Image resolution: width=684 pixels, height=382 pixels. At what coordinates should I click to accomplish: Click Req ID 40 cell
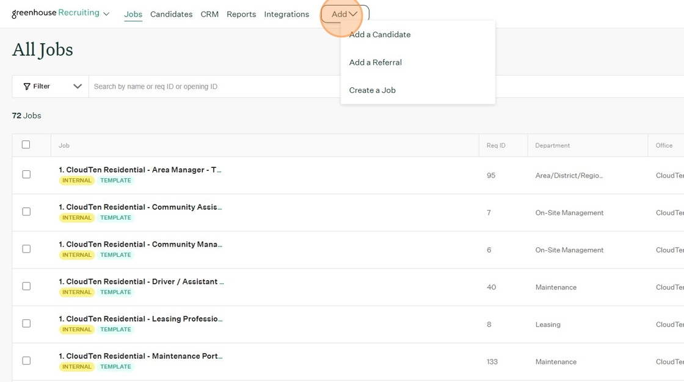(491, 287)
